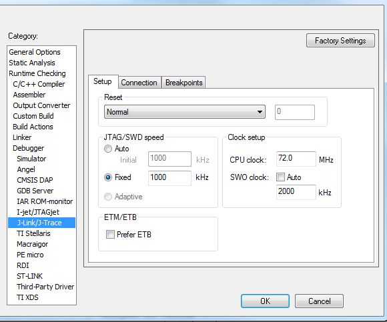
Task: Click the Cancel button
Action: pos(319,301)
